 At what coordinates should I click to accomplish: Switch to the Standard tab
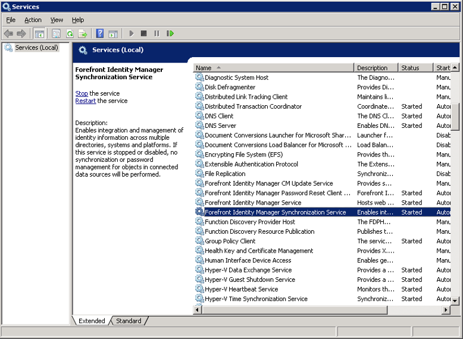click(129, 321)
